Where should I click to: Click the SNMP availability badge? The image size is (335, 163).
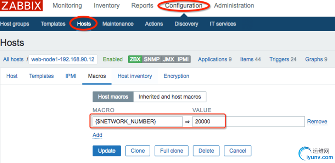(x=151, y=59)
